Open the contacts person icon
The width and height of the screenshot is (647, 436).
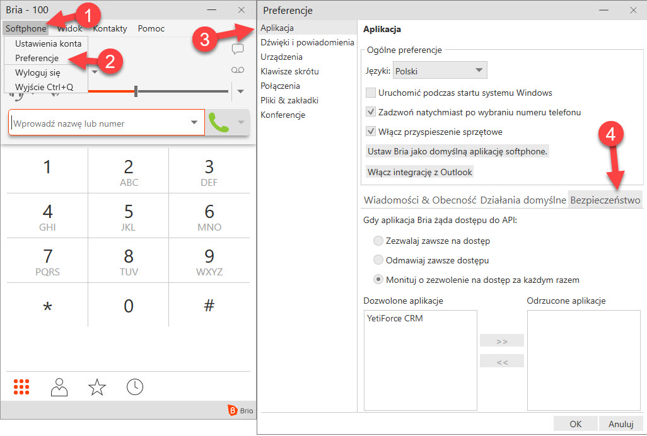coord(59,387)
